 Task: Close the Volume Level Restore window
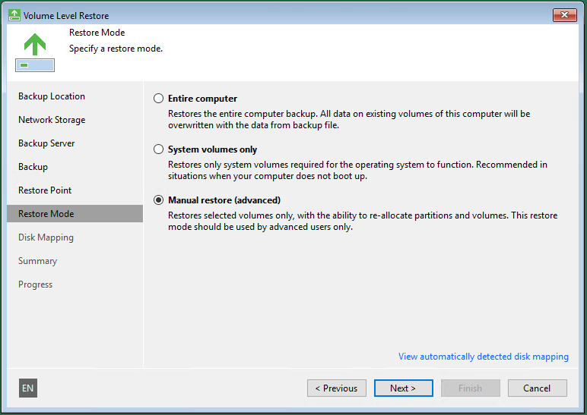564,15
